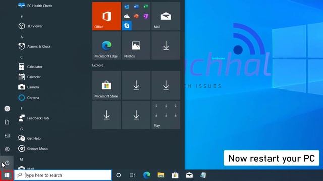Screen dimensions: 323x181
Task: Open Task View on taskbar
Action: click(132, 175)
